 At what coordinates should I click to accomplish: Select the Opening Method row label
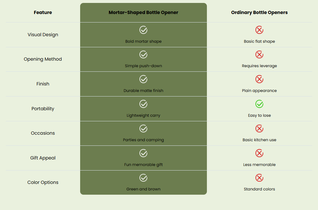[x=43, y=59]
